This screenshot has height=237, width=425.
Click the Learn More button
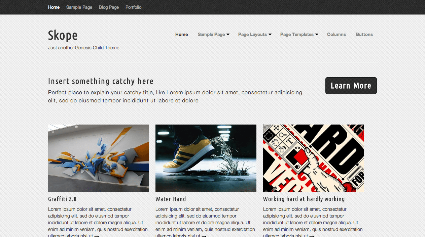(351, 86)
